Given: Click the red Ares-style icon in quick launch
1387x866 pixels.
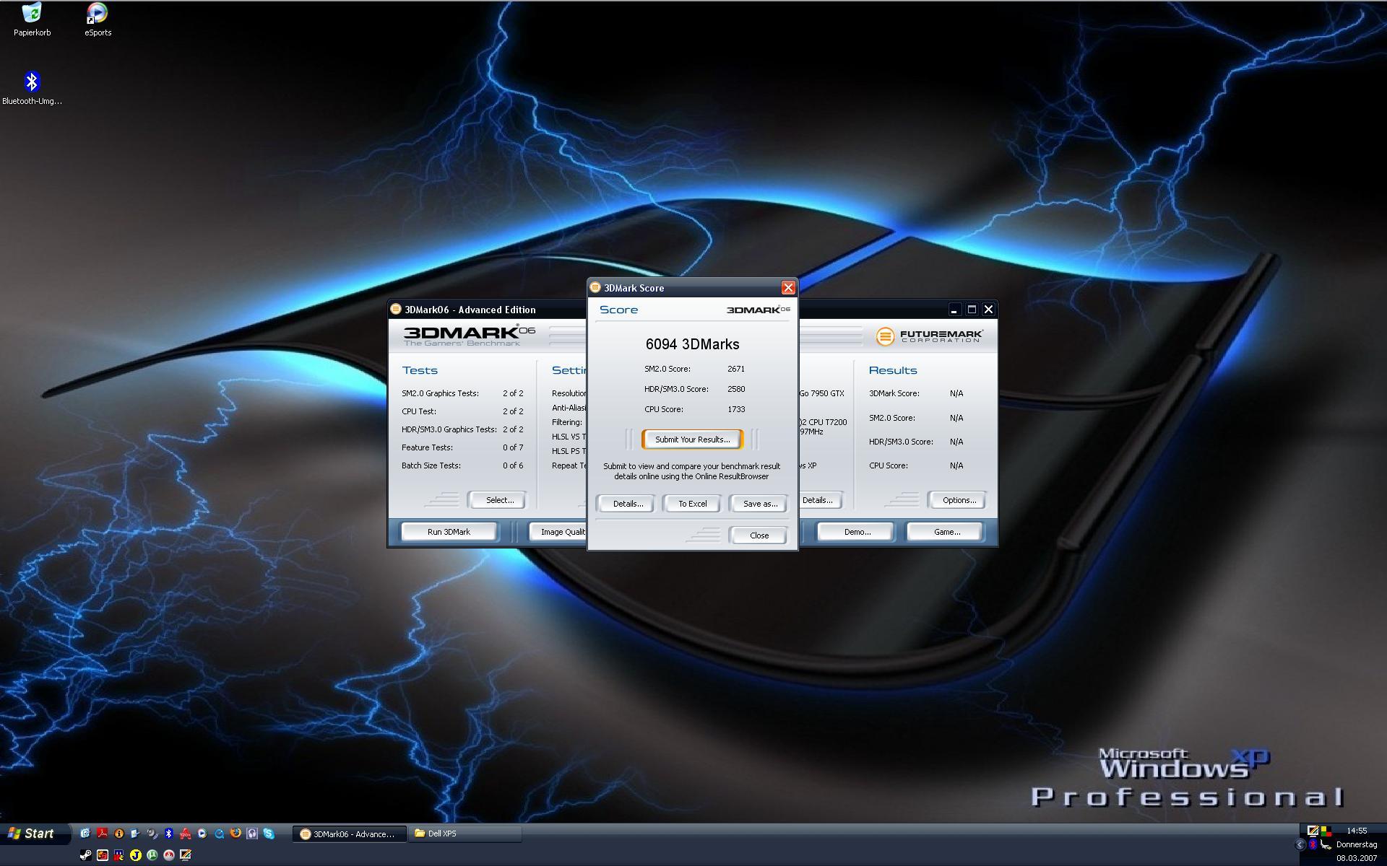Looking at the screenshot, I should (186, 834).
